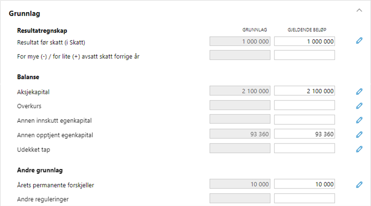Click Andre reguleringer Gjeldende beløp field
The width and height of the screenshot is (371, 206).
[305, 198]
